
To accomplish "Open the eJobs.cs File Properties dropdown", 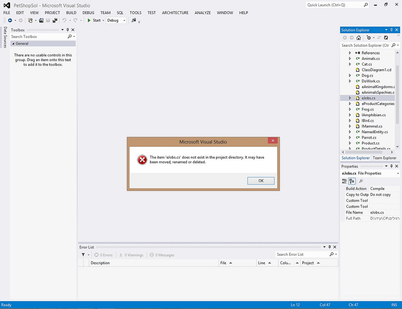I will point(398,173).
